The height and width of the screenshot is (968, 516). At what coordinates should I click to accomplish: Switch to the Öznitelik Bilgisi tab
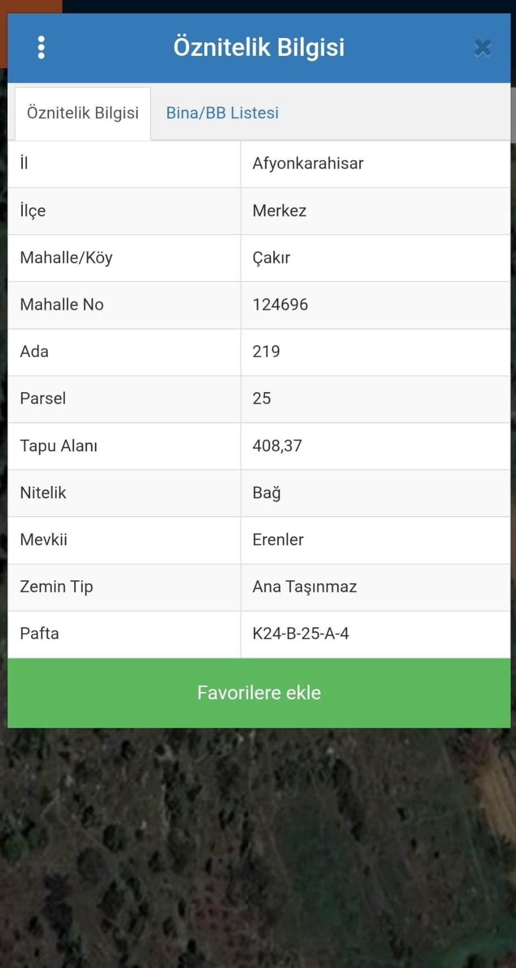(83, 113)
